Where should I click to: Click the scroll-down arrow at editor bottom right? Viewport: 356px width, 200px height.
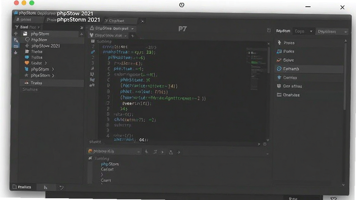[268, 140]
